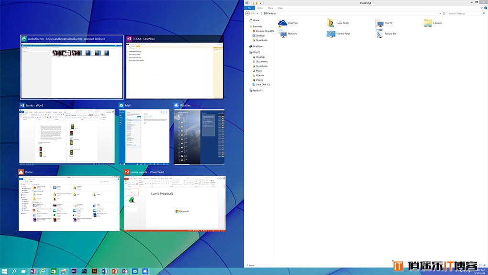This screenshot has height=275, width=488.
Task: Open the Libraries folder icon
Action: coord(433,23)
